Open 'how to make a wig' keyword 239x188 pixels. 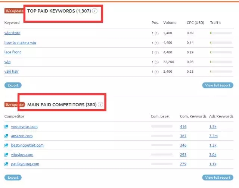tap(20, 43)
